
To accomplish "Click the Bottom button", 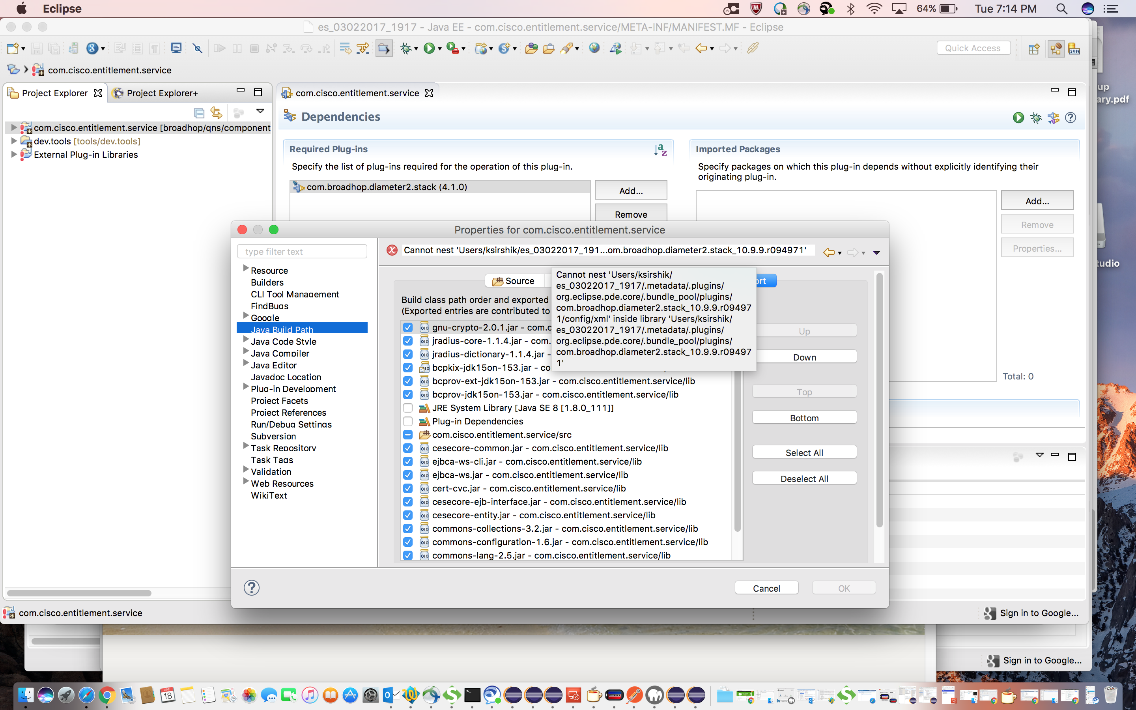I will click(804, 417).
